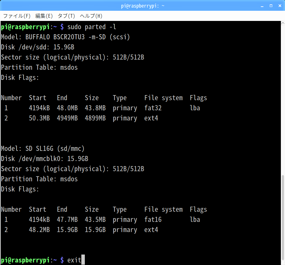Click the second 'Partition Table: msdos' line
This screenshot has width=285, height=265.
coord(39,179)
